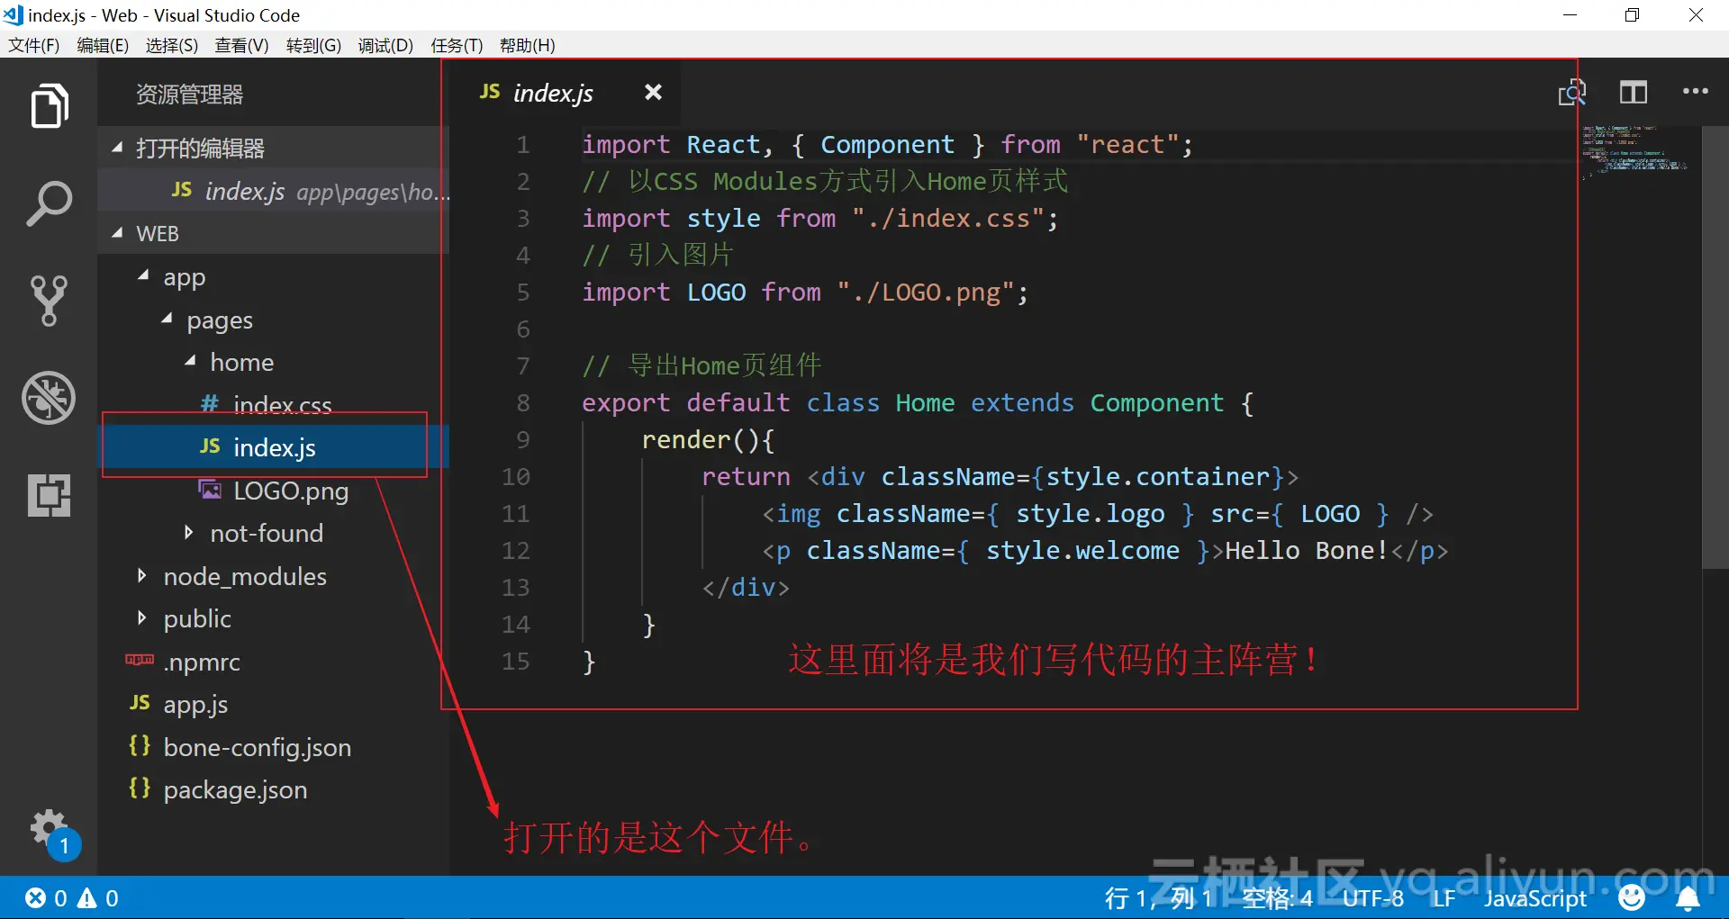The image size is (1729, 919).
Task: Click the open changes search icon in editor
Action: click(1571, 92)
